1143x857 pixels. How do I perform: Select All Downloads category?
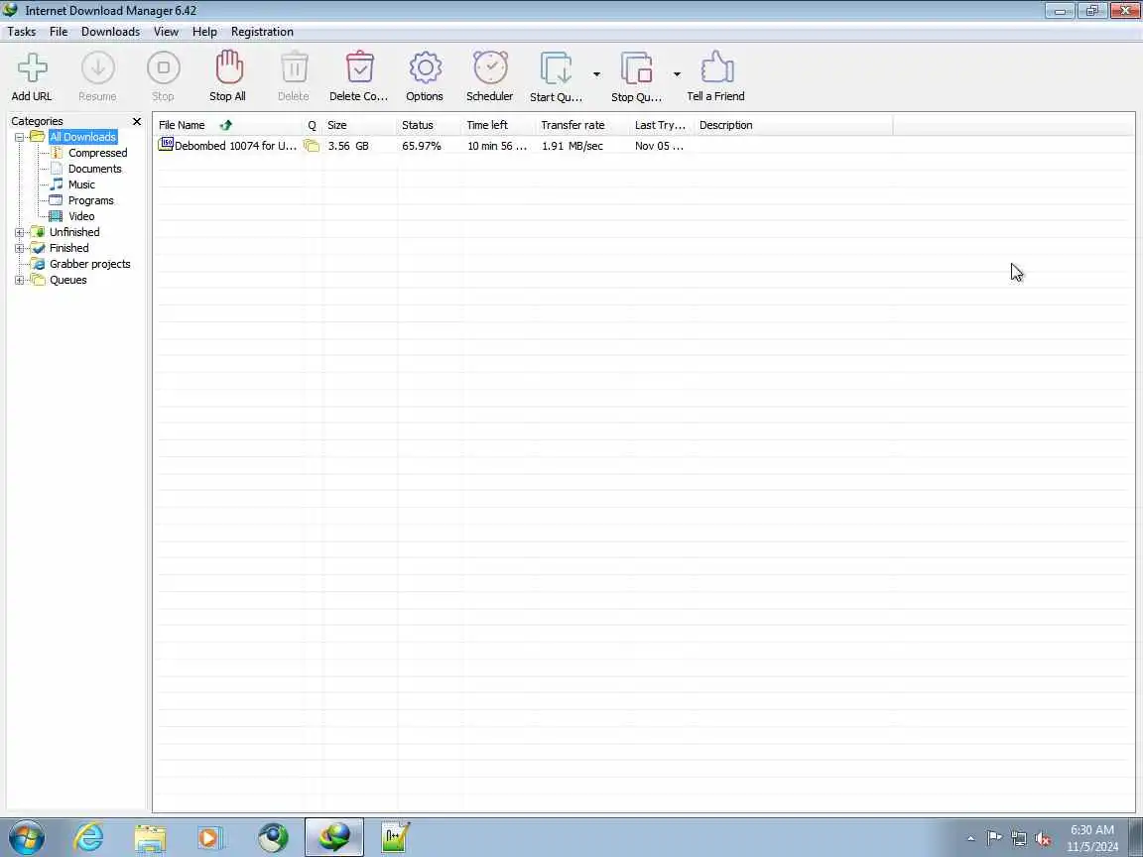coord(82,137)
